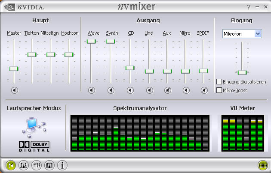The image size is (271, 173).
Task: Click the Tiefton slider handle
Action: coord(32,54)
